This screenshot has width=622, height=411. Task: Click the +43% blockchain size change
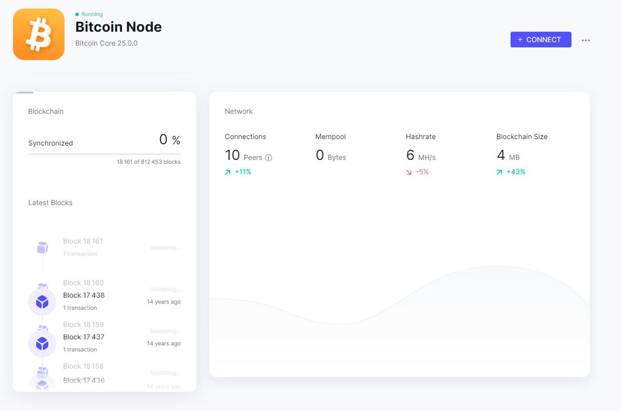(x=516, y=172)
